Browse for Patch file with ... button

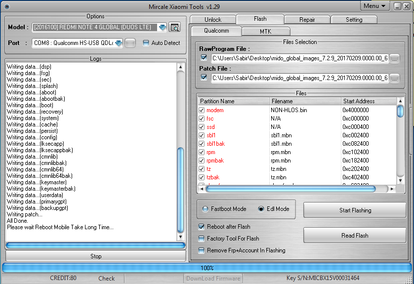click(x=394, y=79)
